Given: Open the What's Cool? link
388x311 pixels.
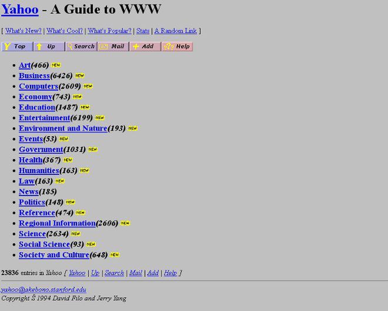Looking at the screenshot, I should pos(64,31).
